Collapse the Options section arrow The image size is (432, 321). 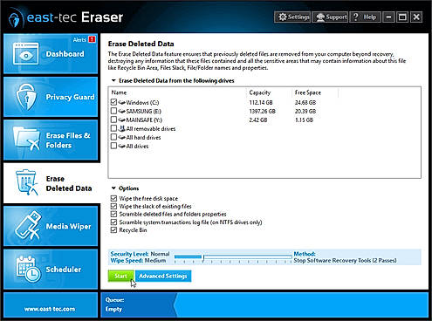[113, 188]
